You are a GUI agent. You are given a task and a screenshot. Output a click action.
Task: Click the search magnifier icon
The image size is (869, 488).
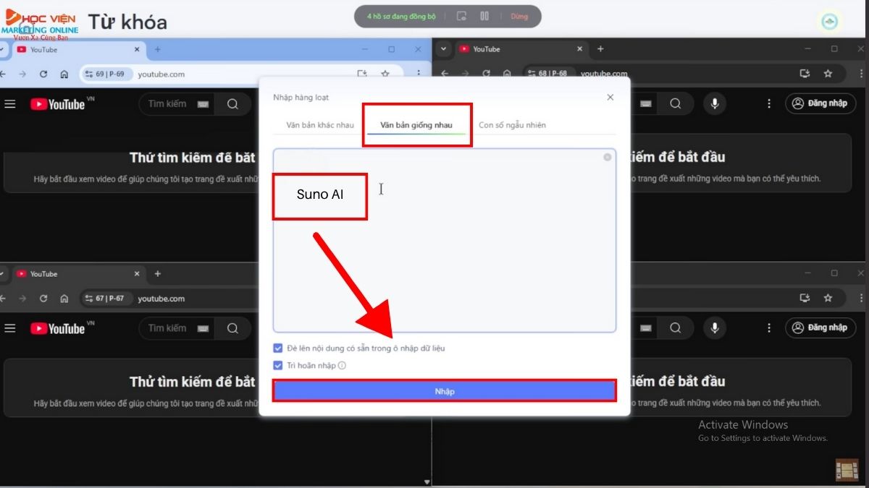click(232, 103)
